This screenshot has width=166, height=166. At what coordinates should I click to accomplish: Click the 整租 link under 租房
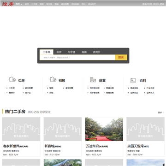[x=51, y=88]
